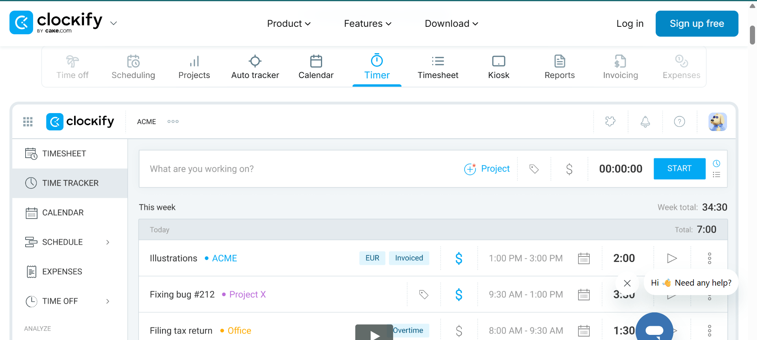Image resolution: width=757 pixels, height=340 pixels.
Task: Click the Log in link
Action: click(x=630, y=24)
